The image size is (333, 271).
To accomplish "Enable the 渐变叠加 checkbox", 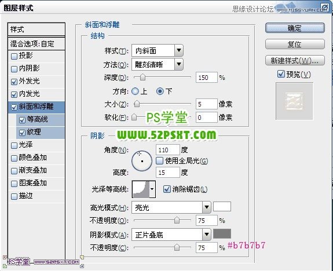I will click(14, 171).
